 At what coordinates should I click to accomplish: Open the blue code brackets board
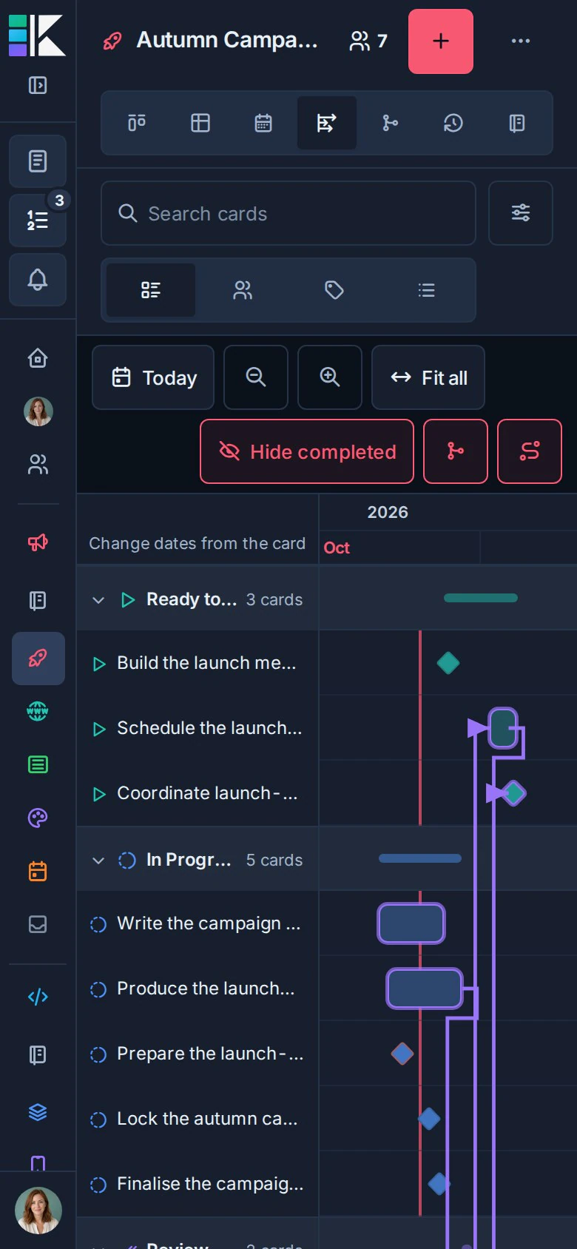pyautogui.click(x=38, y=997)
